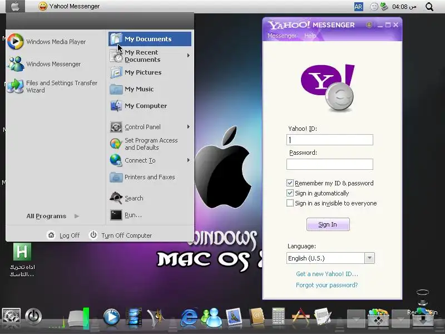Launch the calculator from the dock
This screenshot has height=334, width=445.
pyautogui.click(x=279, y=316)
